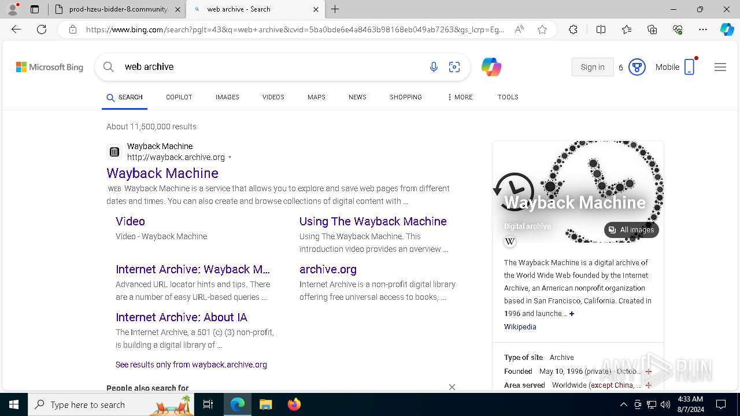Activate Read aloud icon in address bar

(519, 29)
